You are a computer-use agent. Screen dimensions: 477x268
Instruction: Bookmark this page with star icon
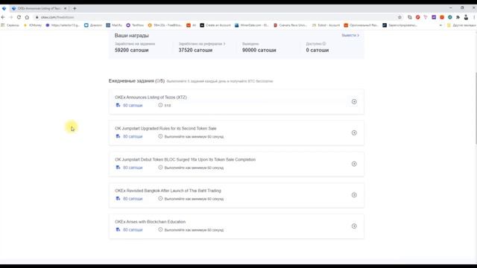399,17
